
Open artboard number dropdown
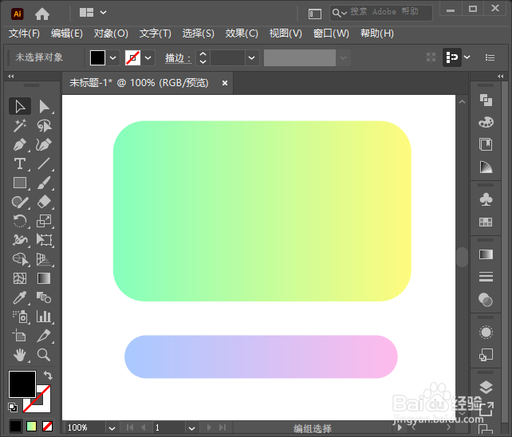tap(191, 428)
